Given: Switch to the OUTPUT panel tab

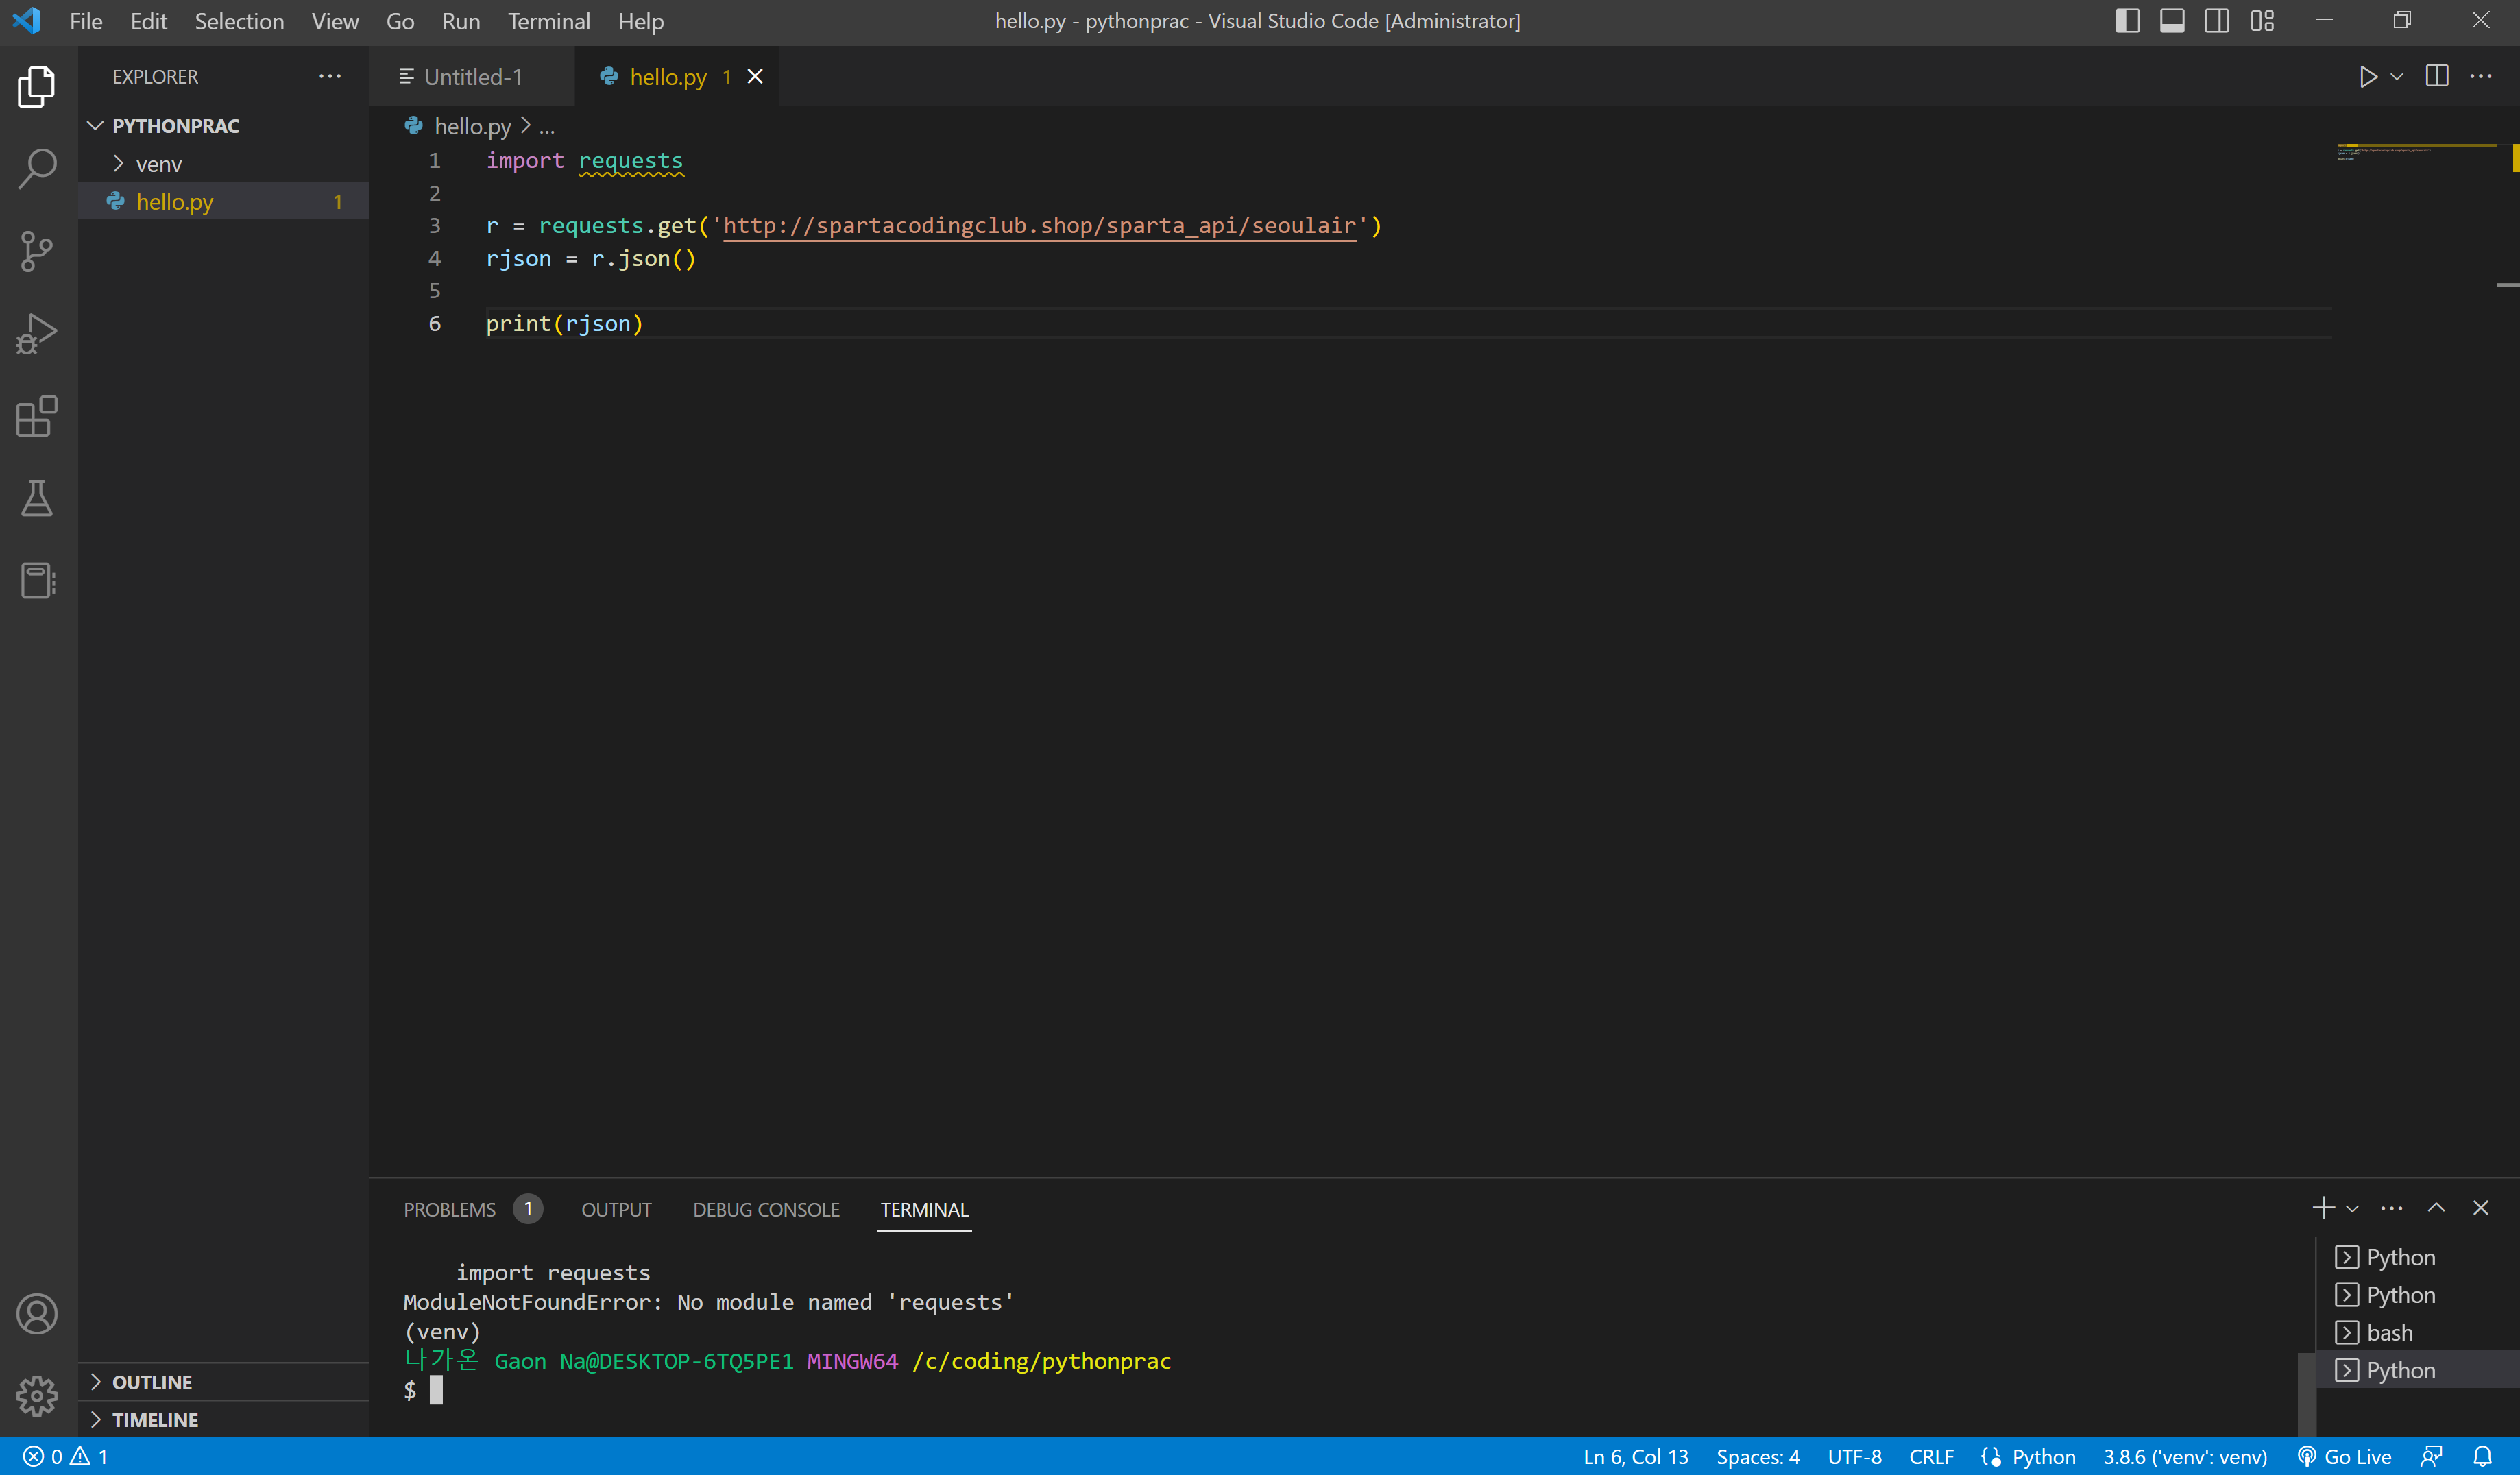Looking at the screenshot, I should point(616,1210).
